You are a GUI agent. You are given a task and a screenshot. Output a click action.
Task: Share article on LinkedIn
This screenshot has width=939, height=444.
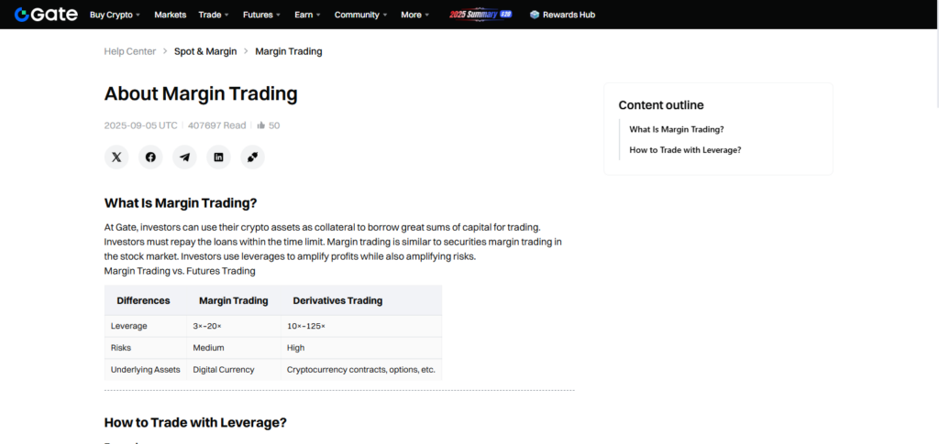[218, 157]
